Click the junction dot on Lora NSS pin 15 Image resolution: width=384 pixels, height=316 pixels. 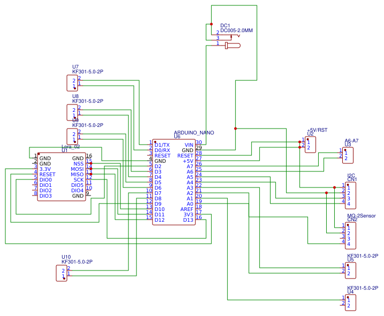pos(91,163)
